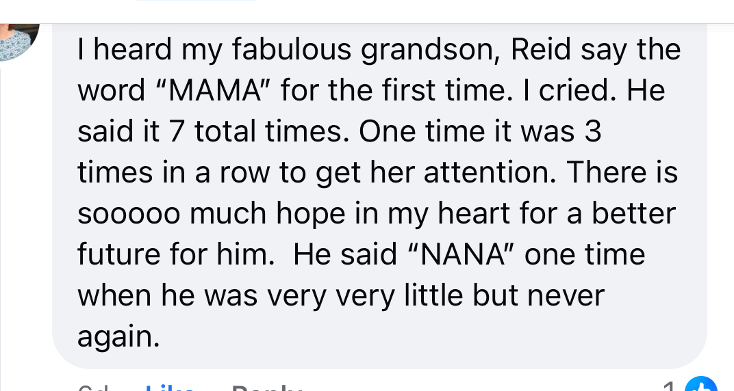This screenshot has height=391, width=734.
Task: Click the word "heart" in the comment
Action: (474, 213)
